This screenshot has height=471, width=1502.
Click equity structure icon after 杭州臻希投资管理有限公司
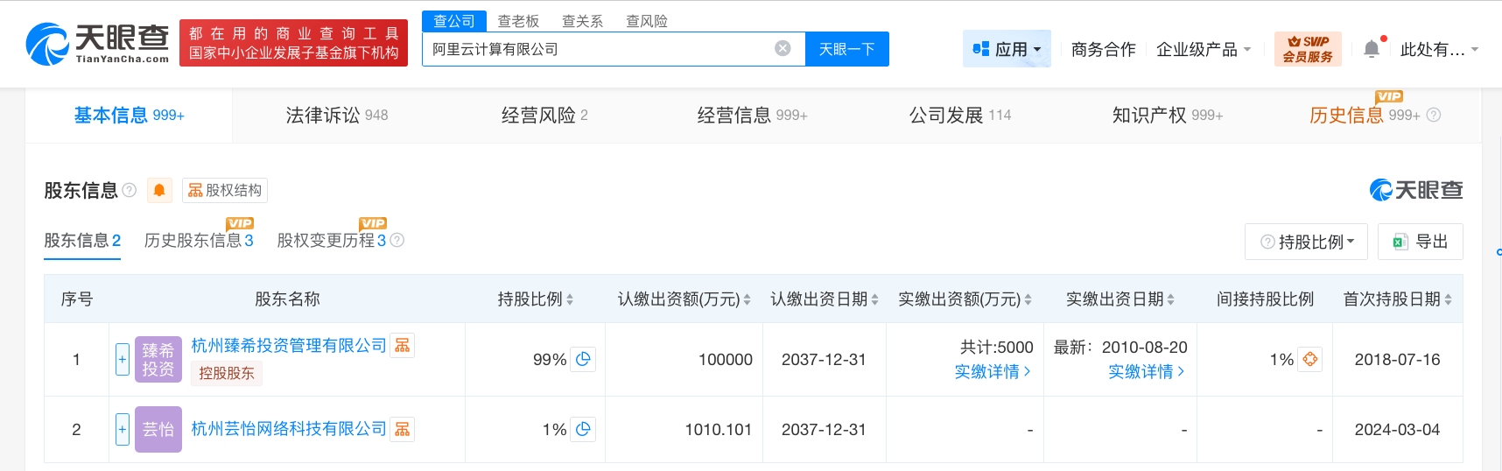403,346
